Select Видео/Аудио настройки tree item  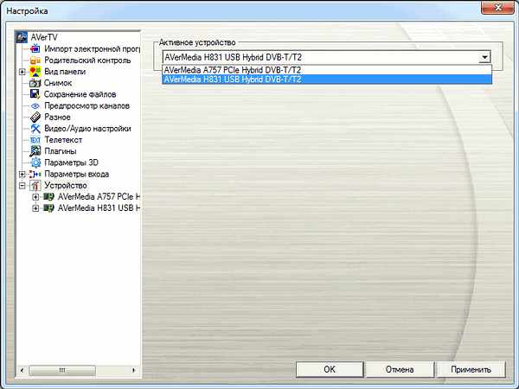coord(87,128)
